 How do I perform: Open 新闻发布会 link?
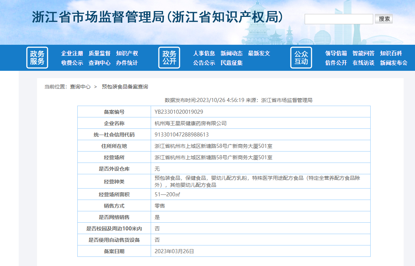[394, 63]
